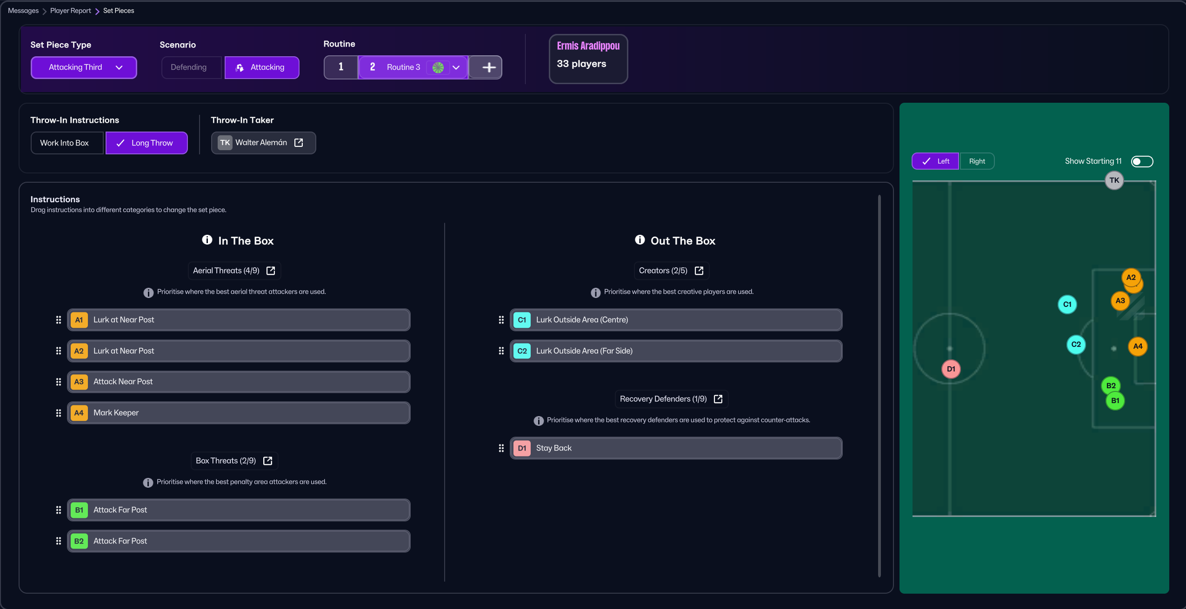The image size is (1186, 609).
Task: Switch to the Defending scenario tab
Action: tap(189, 67)
